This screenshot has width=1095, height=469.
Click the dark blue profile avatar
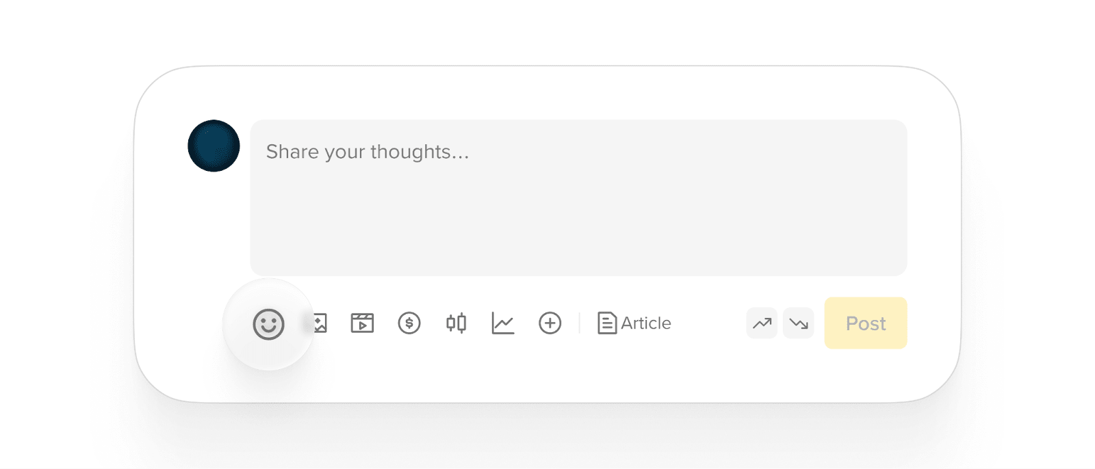(x=214, y=146)
